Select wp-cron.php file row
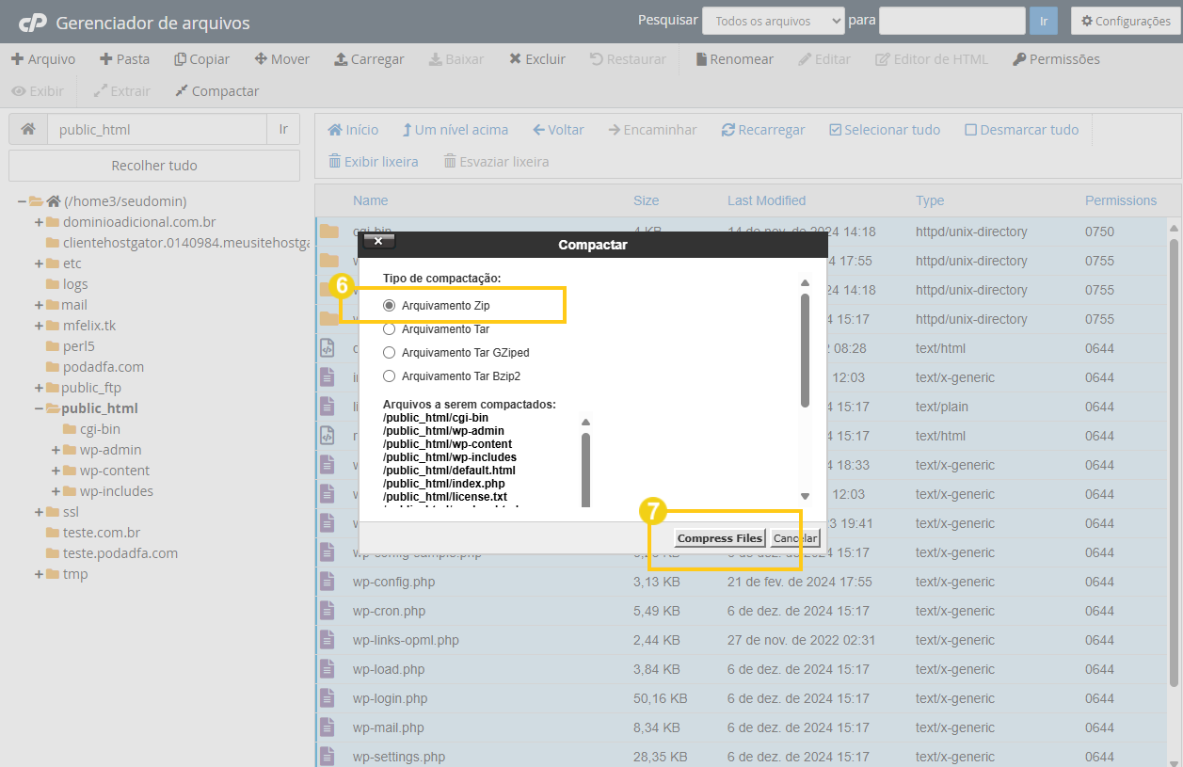The image size is (1183, 767). (741, 611)
